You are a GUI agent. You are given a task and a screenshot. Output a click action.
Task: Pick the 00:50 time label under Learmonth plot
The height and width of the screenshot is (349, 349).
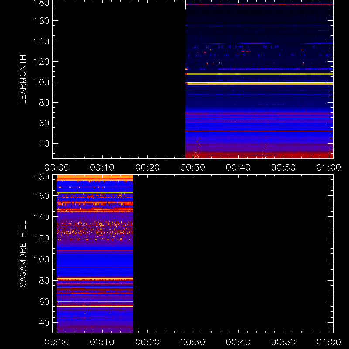tap(284, 168)
